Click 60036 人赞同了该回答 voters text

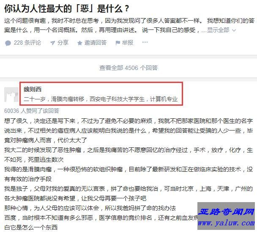click(32, 111)
